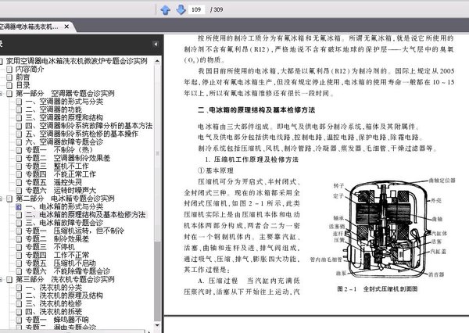Close the 空调器电冰箱洗衣机 document tab
This screenshot has width=469, height=333.
pos(66,27)
